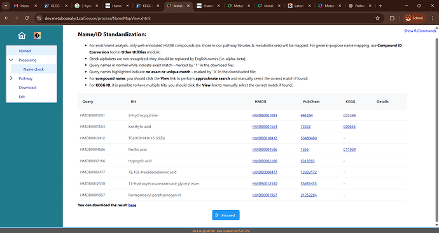This screenshot has width=439, height=233.
Task: Open the tab search dropdown arrow
Action: click(x=6, y=6)
